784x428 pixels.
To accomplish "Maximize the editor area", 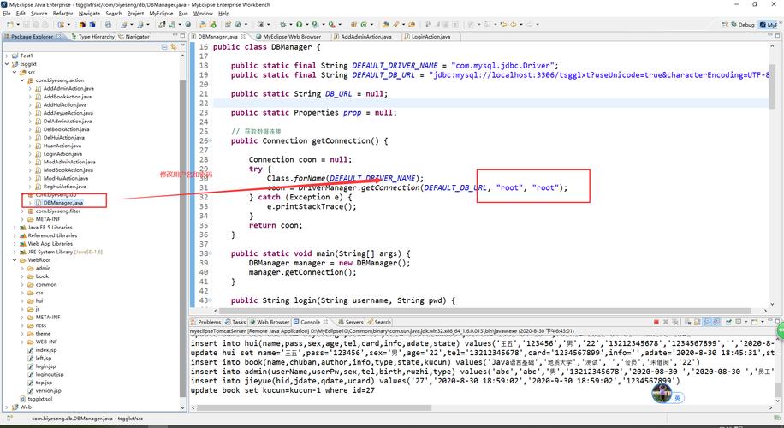I will (x=778, y=37).
